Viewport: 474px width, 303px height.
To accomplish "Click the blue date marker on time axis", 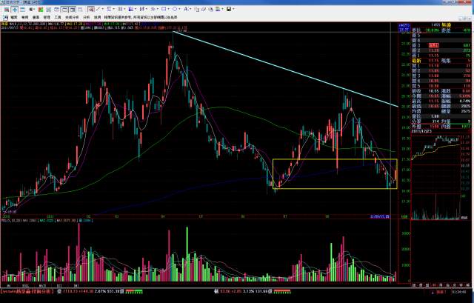I will click(x=380, y=216).
